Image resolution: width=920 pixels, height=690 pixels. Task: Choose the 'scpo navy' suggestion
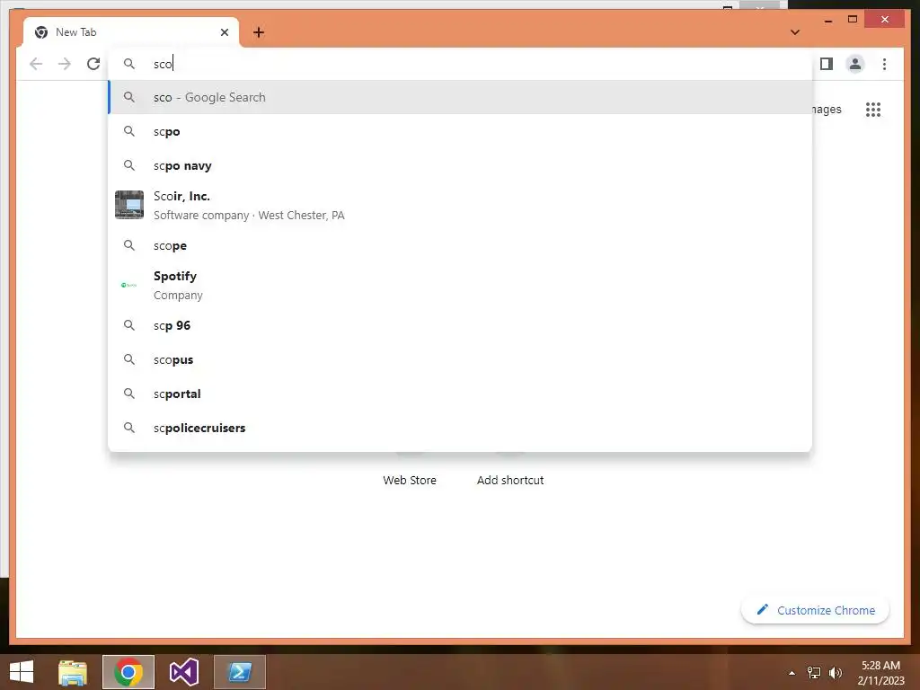tap(461, 165)
